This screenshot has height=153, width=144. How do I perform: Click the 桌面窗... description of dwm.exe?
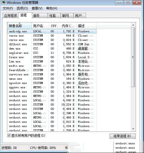85,48
